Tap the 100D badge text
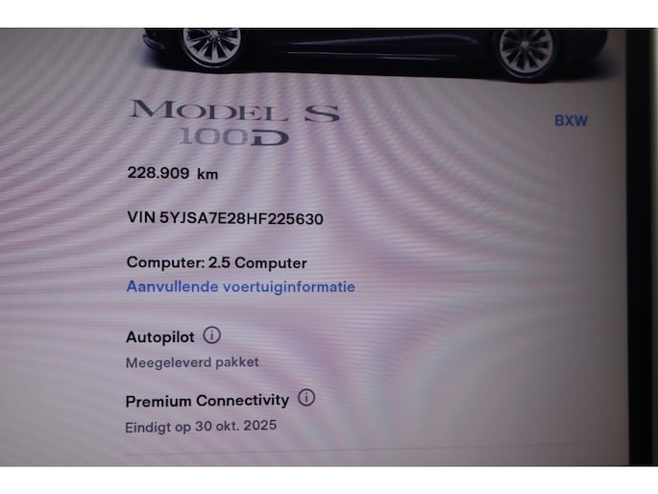Screen dimensions: 658x494 coord(233,136)
